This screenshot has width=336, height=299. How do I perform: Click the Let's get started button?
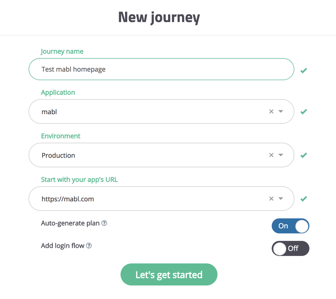click(x=169, y=274)
